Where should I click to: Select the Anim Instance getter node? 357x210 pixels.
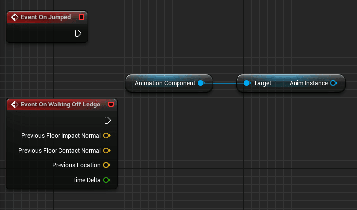click(x=291, y=83)
